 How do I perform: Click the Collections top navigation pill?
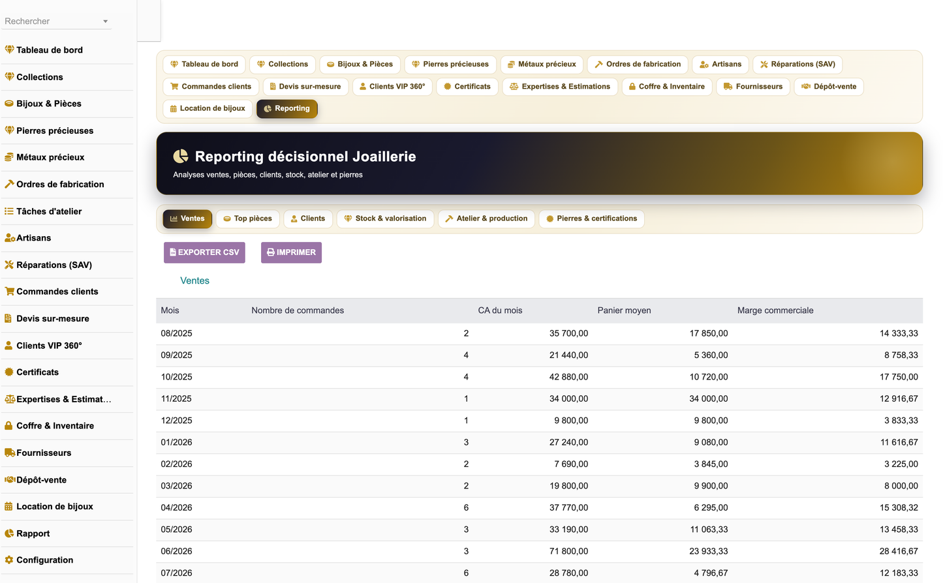tap(283, 65)
